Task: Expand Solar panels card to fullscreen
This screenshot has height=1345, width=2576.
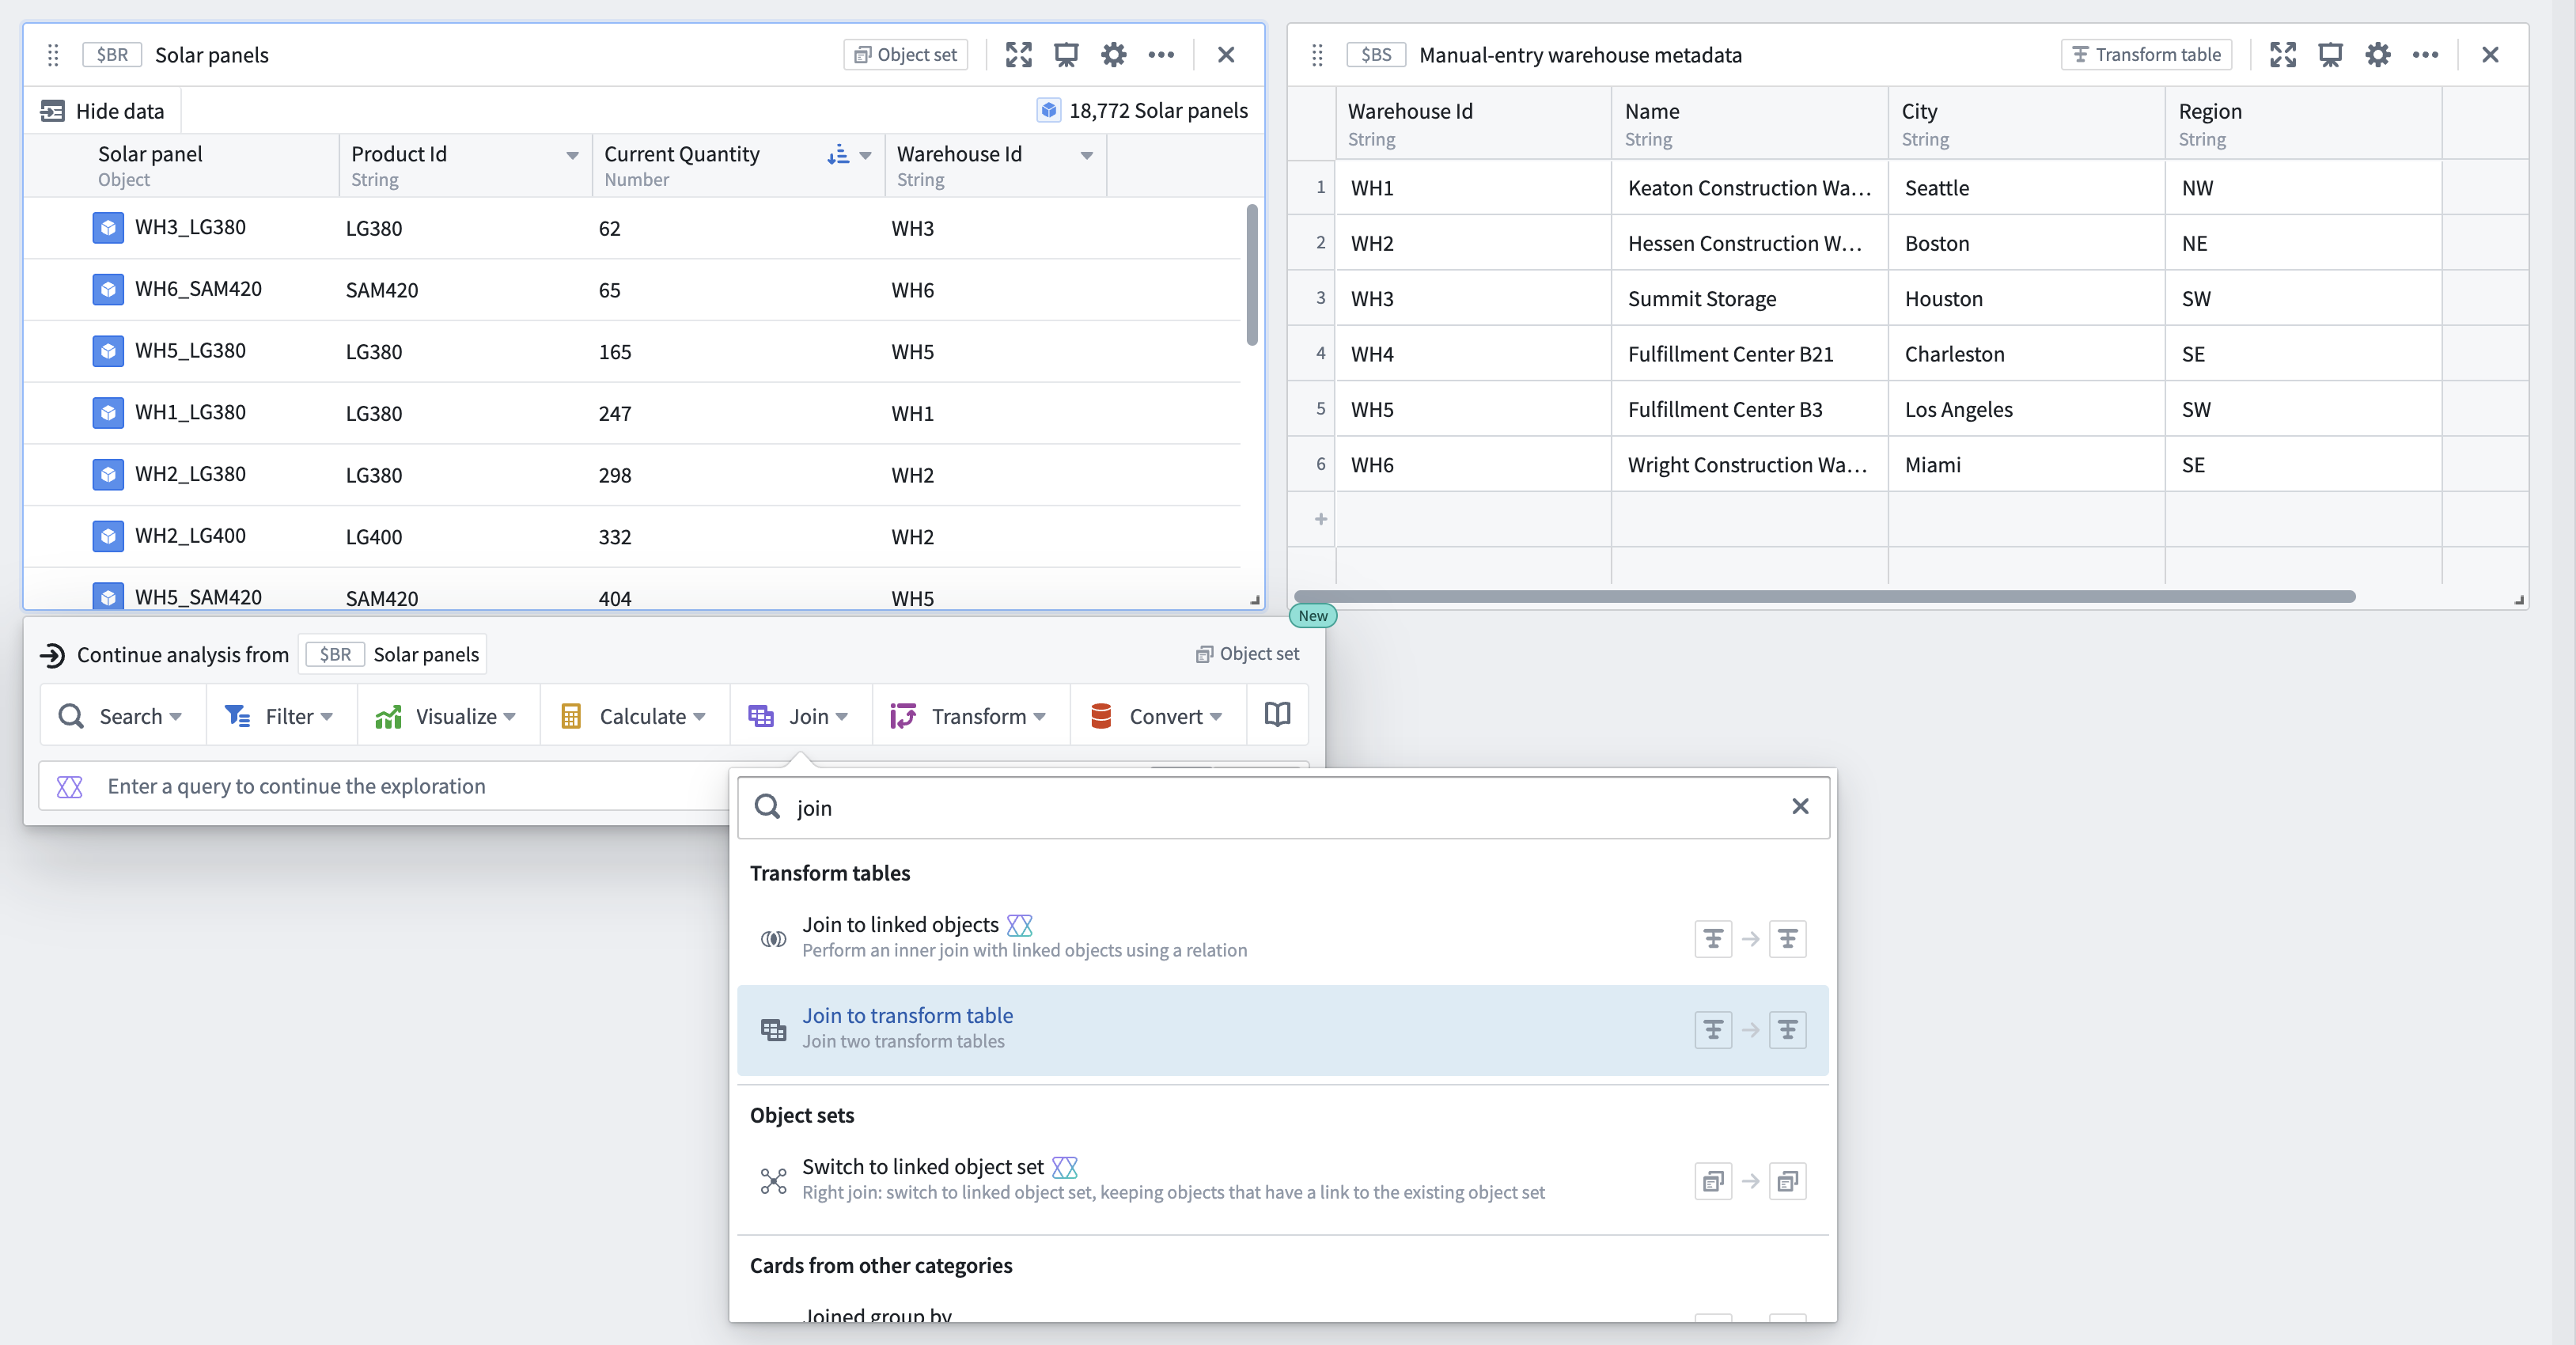Action: [x=1018, y=55]
